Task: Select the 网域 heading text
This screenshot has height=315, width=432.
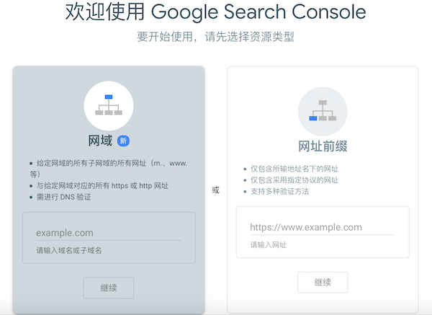Action: click(100, 141)
